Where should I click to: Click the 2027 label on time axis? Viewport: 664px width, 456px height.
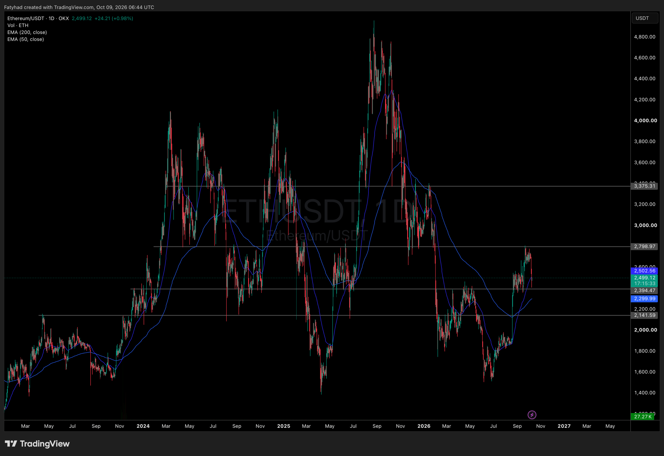pos(564,426)
